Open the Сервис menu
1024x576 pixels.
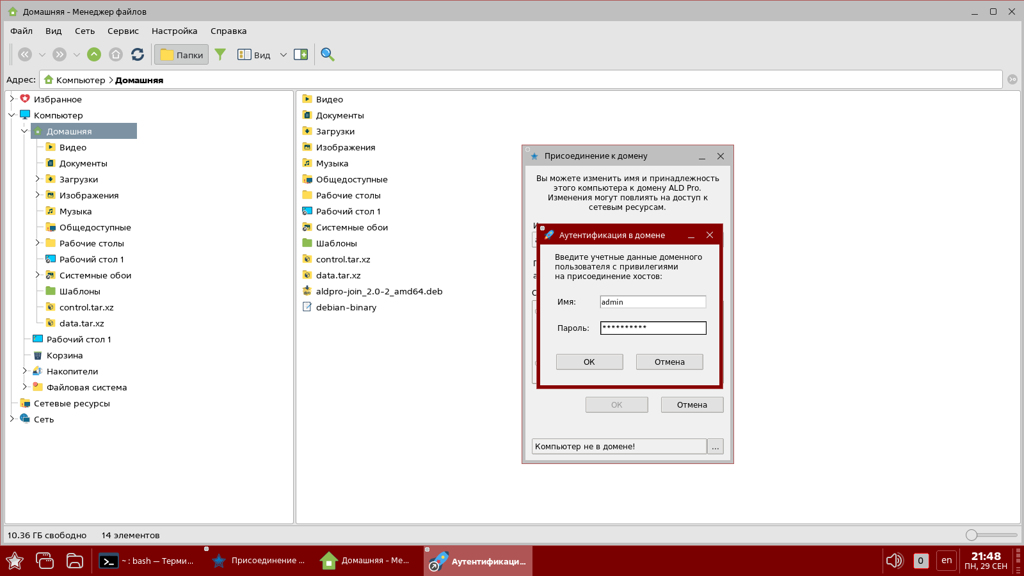click(x=123, y=31)
